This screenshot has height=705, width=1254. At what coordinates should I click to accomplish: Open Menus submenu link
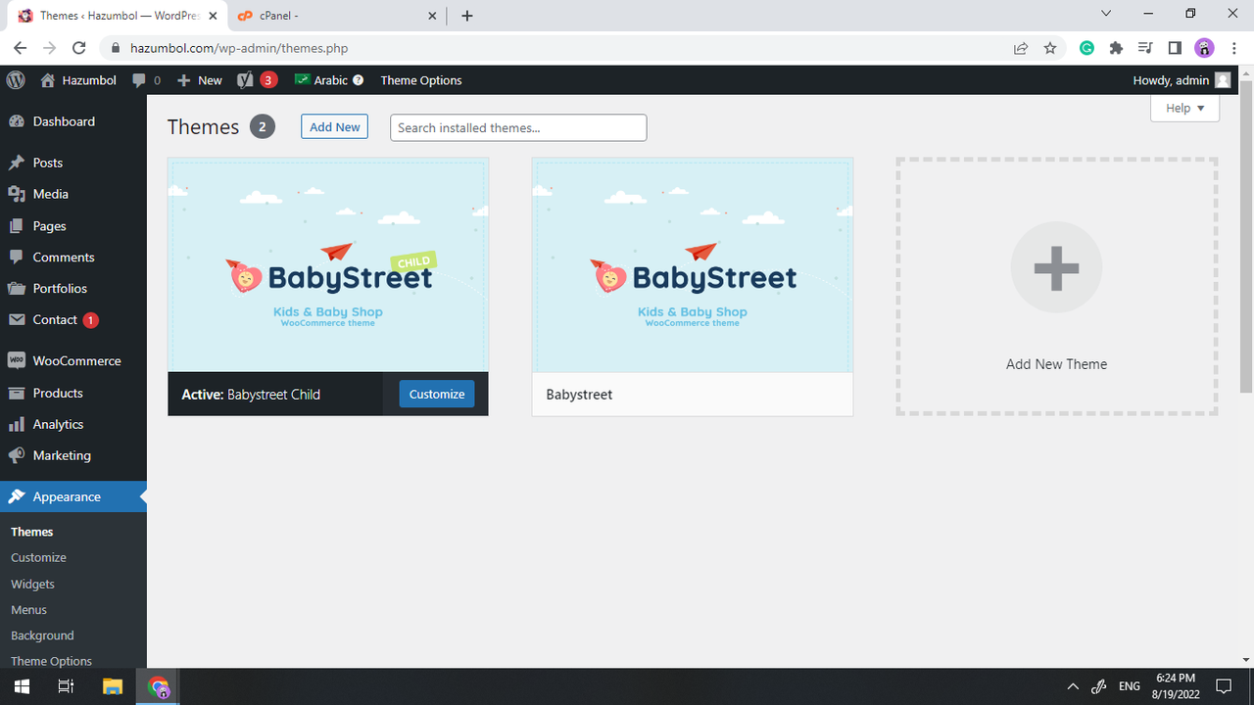coord(29,609)
